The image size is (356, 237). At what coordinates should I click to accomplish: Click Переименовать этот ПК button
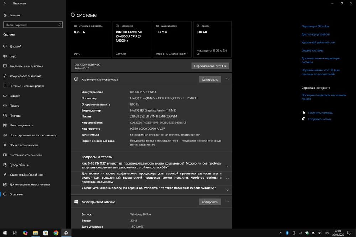pos(210,66)
